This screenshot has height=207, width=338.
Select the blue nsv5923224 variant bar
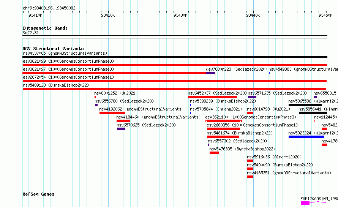[306, 137]
